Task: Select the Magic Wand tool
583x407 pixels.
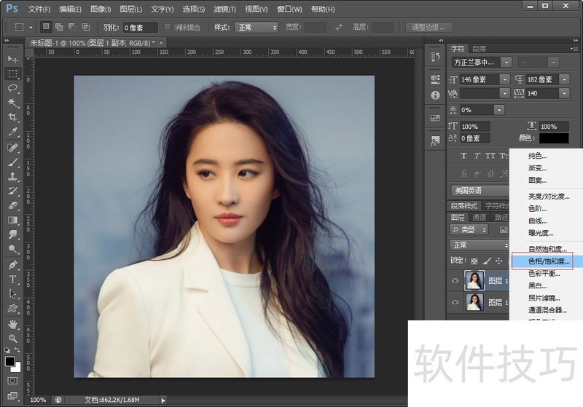Action: click(12, 103)
